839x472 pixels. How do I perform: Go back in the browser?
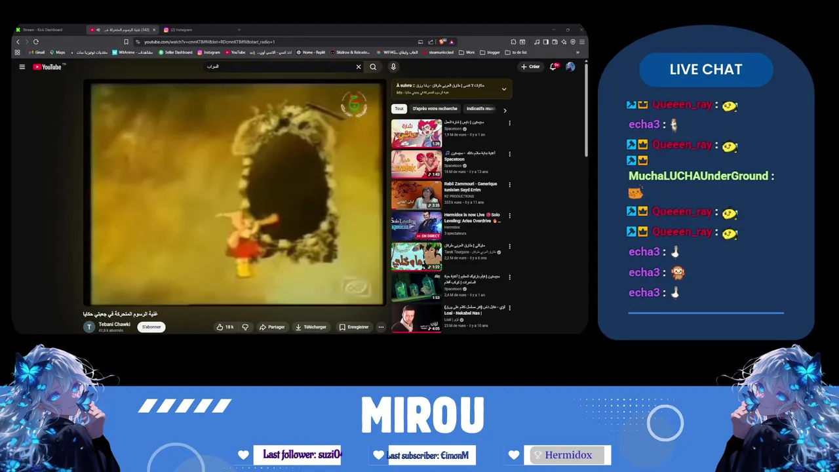pyautogui.click(x=18, y=42)
